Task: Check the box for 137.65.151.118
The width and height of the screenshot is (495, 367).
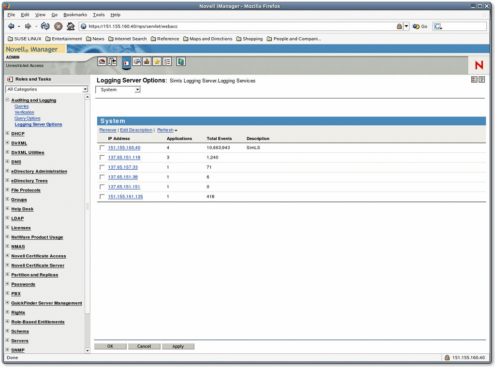Action: (x=102, y=157)
